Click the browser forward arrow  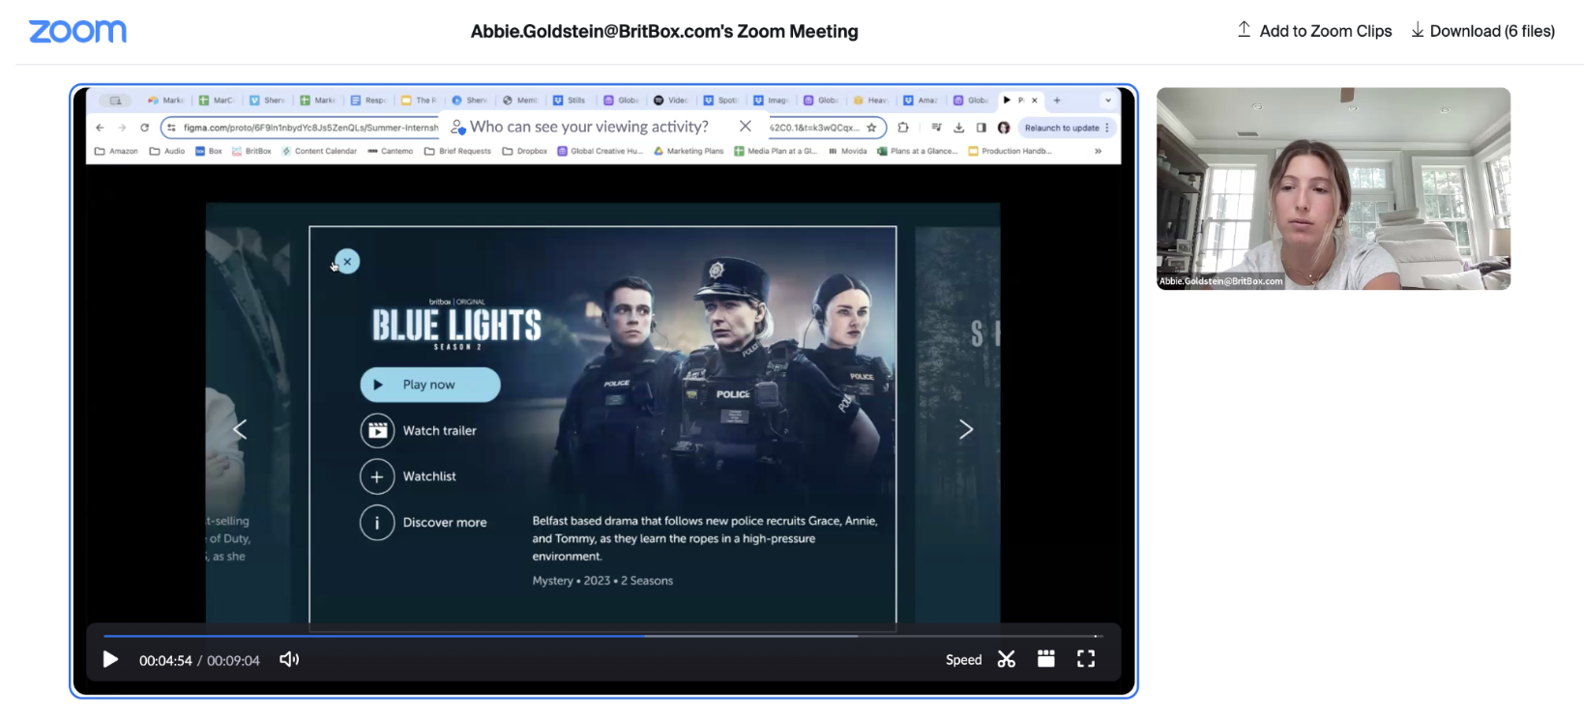[122, 128]
